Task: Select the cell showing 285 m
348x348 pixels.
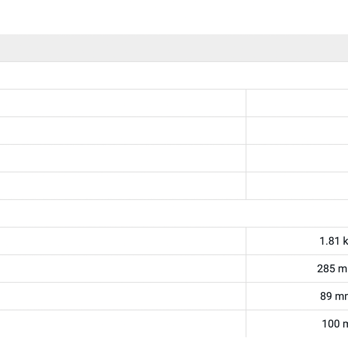Action: 297,269
